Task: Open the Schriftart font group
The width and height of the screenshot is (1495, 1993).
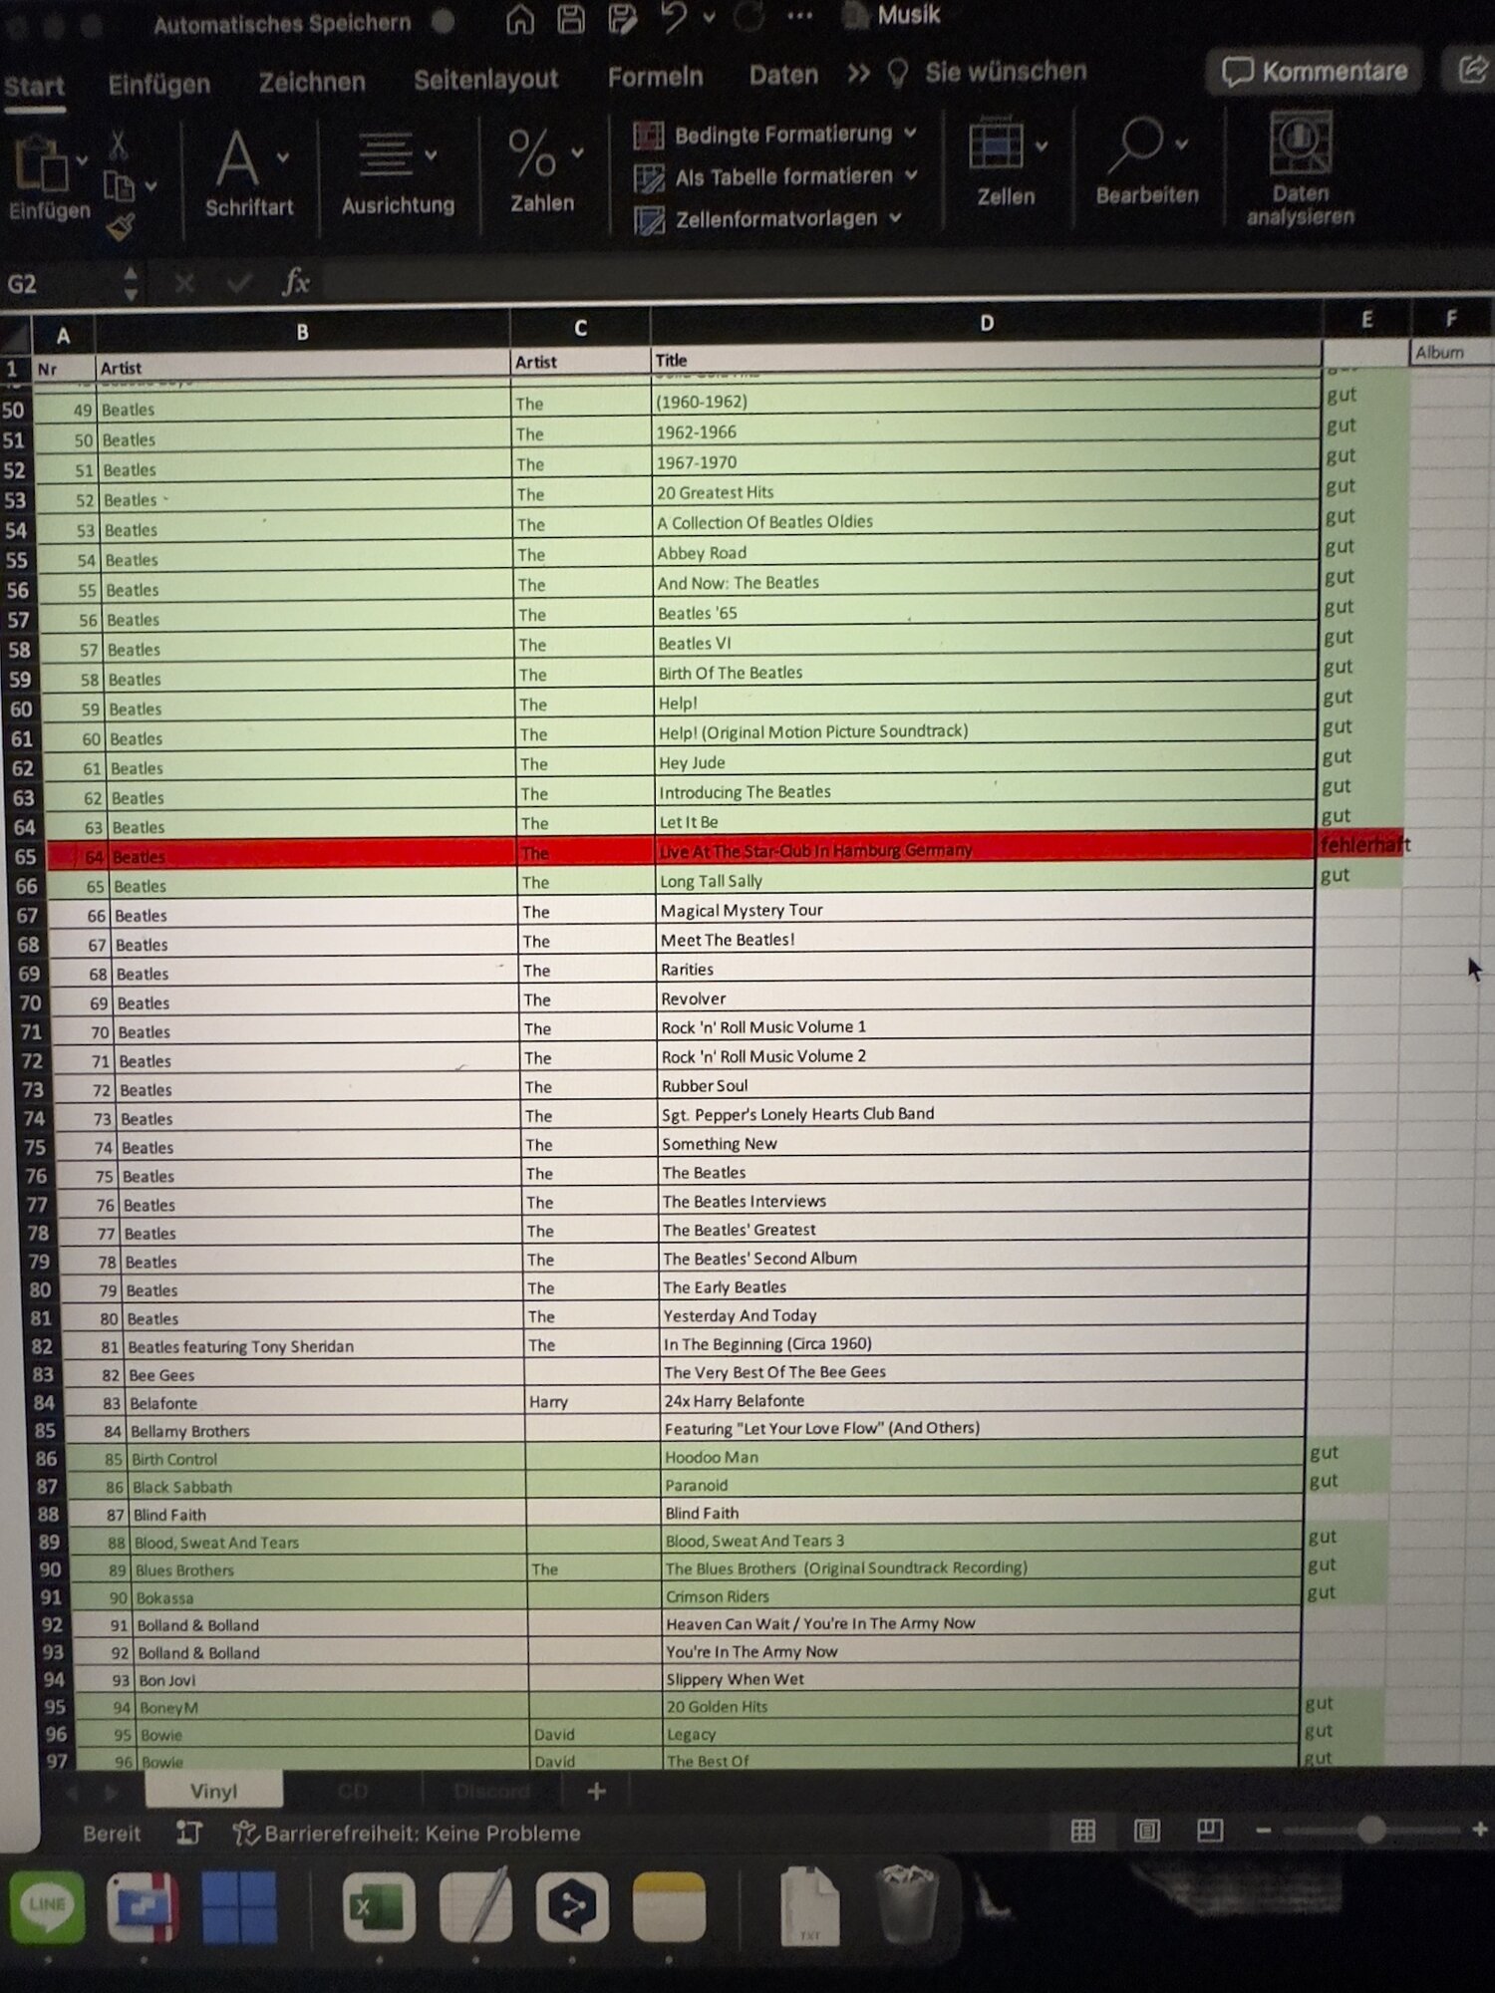Action: pyautogui.click(x=249, y=172)
